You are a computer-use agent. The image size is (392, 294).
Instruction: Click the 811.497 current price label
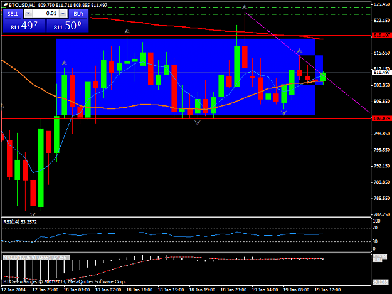[x=381, y=73]
